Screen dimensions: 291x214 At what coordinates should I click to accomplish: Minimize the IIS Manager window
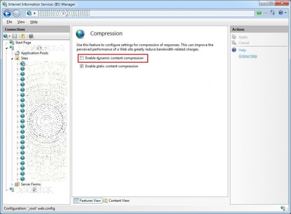[263, 3]
